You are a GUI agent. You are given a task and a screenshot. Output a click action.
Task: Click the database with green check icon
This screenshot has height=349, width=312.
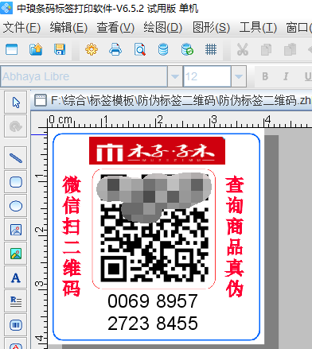click(x=187, y=49)
